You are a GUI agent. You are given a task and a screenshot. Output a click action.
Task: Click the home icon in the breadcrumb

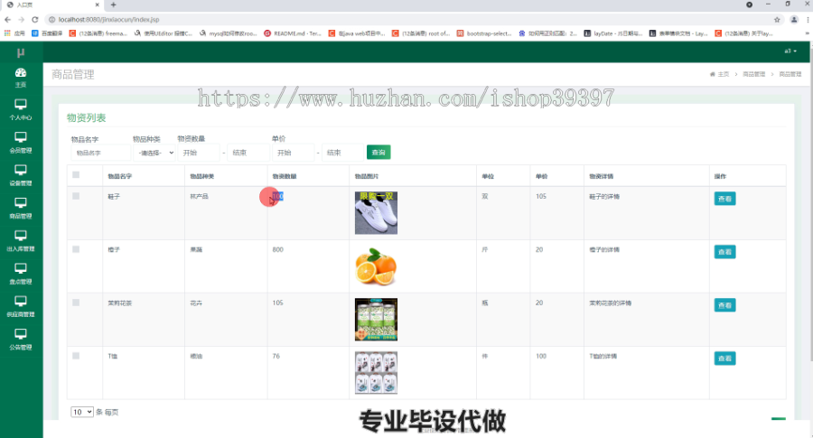tap(713, 74)
